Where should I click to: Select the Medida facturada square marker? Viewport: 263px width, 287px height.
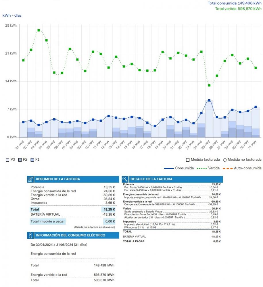[x=188, y=160]
